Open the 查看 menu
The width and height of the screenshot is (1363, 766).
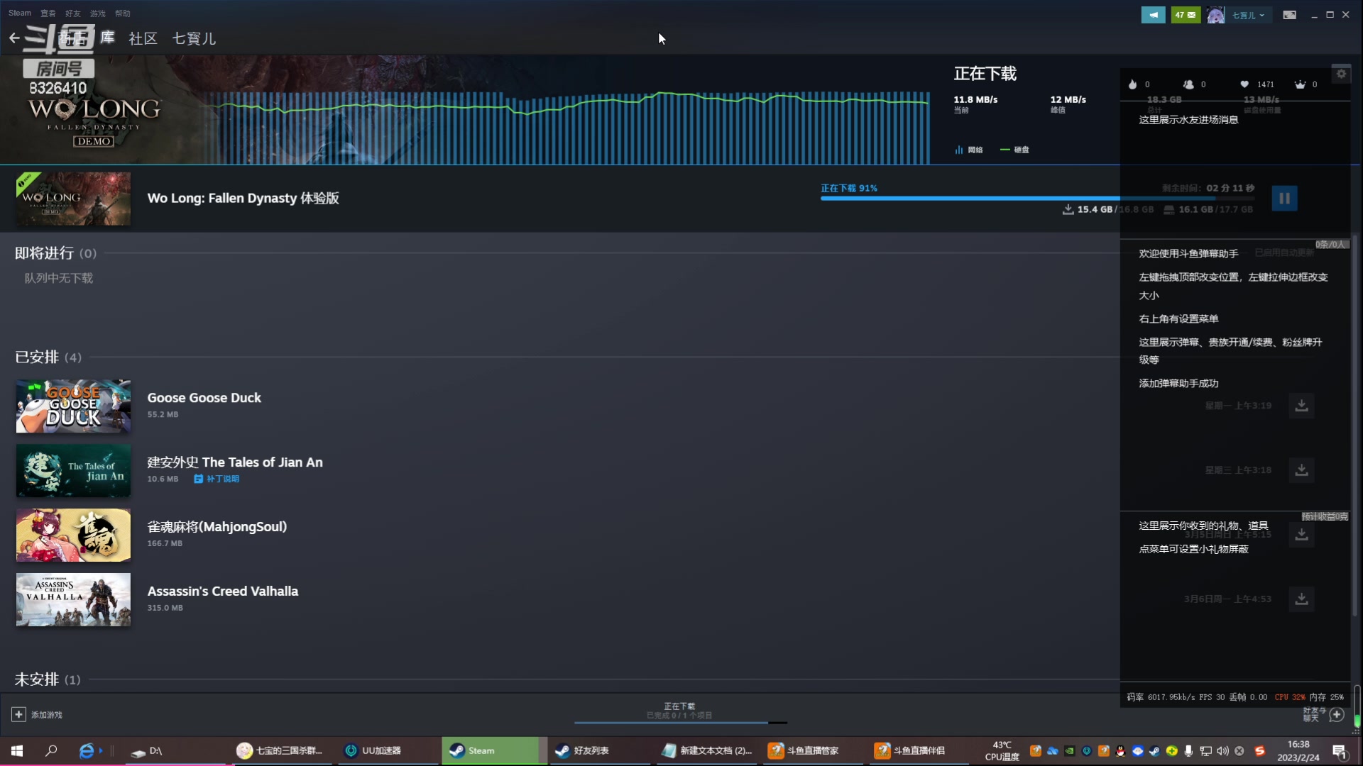click(48, 13)
